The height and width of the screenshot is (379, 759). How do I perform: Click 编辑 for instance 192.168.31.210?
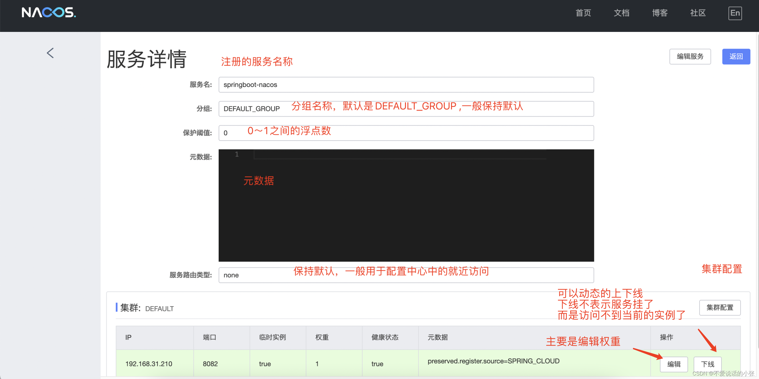tap(673, 364)
